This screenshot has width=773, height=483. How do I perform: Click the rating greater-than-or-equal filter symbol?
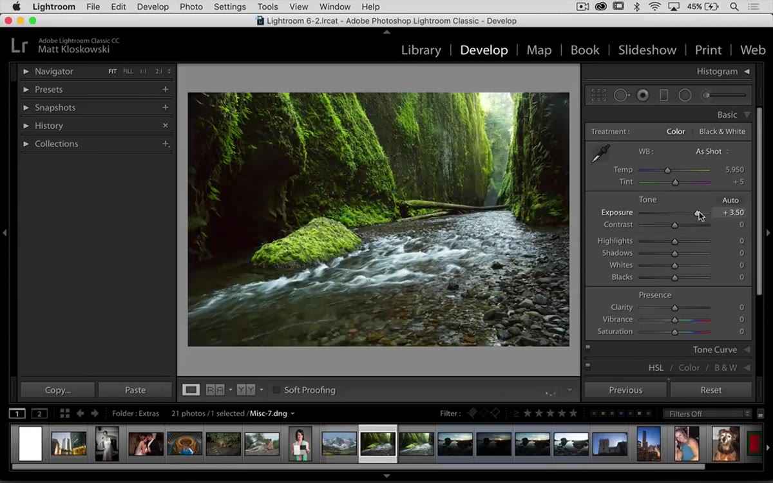[x=516, y=413]
